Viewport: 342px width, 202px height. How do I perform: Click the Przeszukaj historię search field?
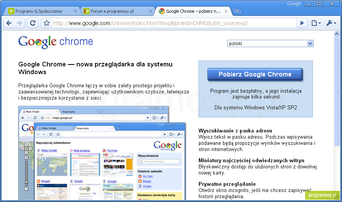click(159, 161)
